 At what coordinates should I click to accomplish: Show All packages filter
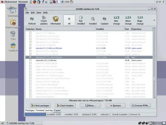(x=69, y=20)
